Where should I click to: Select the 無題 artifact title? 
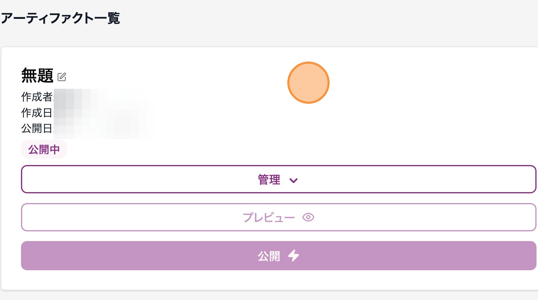pos(37,75)
